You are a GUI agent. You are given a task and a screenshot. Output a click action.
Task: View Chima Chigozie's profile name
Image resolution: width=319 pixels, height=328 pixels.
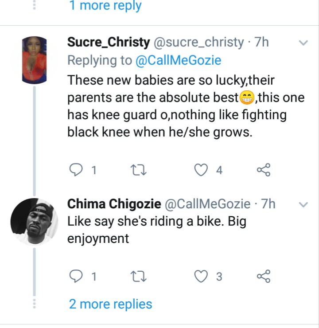tap(114, 204)
